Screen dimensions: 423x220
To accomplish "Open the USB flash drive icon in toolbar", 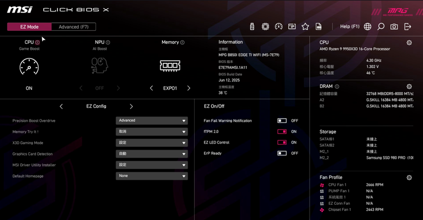I will coord(252,27).
